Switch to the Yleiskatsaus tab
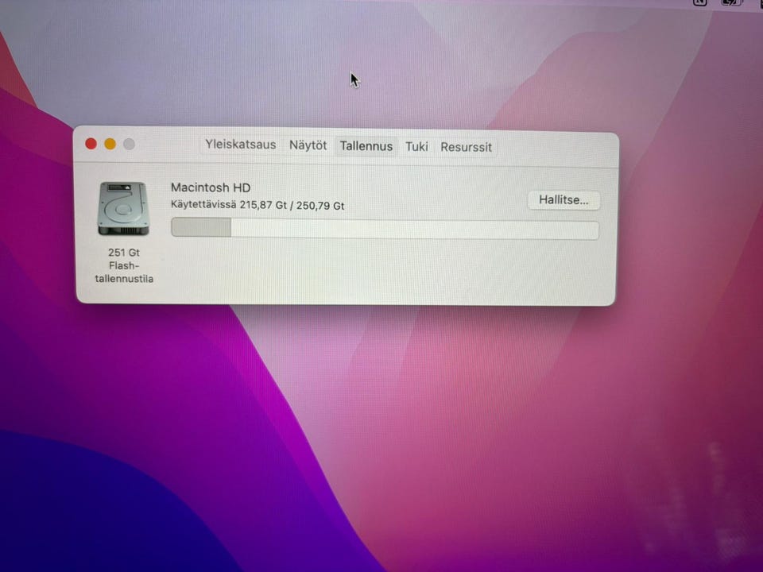 [240, 145]
